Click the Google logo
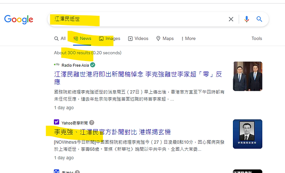The height and width of the screenshot is (173, 285). 19,20
